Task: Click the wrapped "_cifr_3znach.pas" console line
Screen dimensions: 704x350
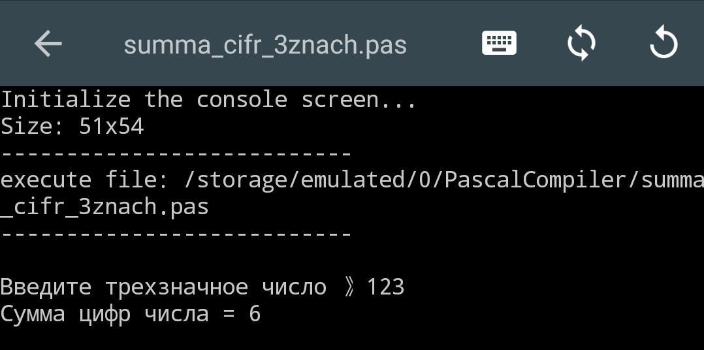Action: click(x=104, y=207)
